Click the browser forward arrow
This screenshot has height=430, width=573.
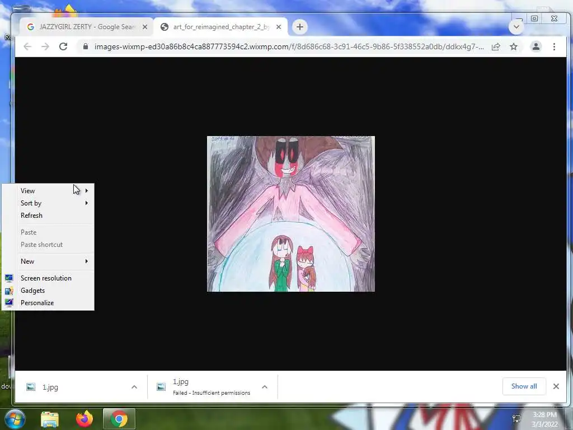point(45,46)
